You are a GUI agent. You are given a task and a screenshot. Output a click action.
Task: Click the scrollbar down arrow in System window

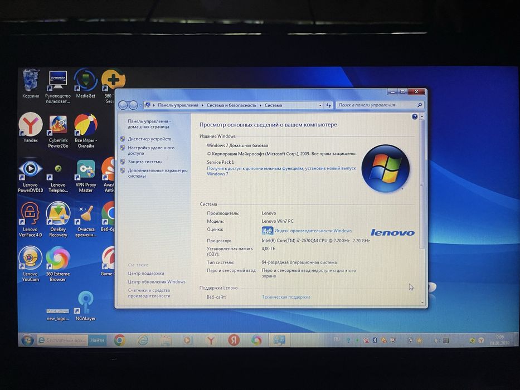[x=422, y=303]
